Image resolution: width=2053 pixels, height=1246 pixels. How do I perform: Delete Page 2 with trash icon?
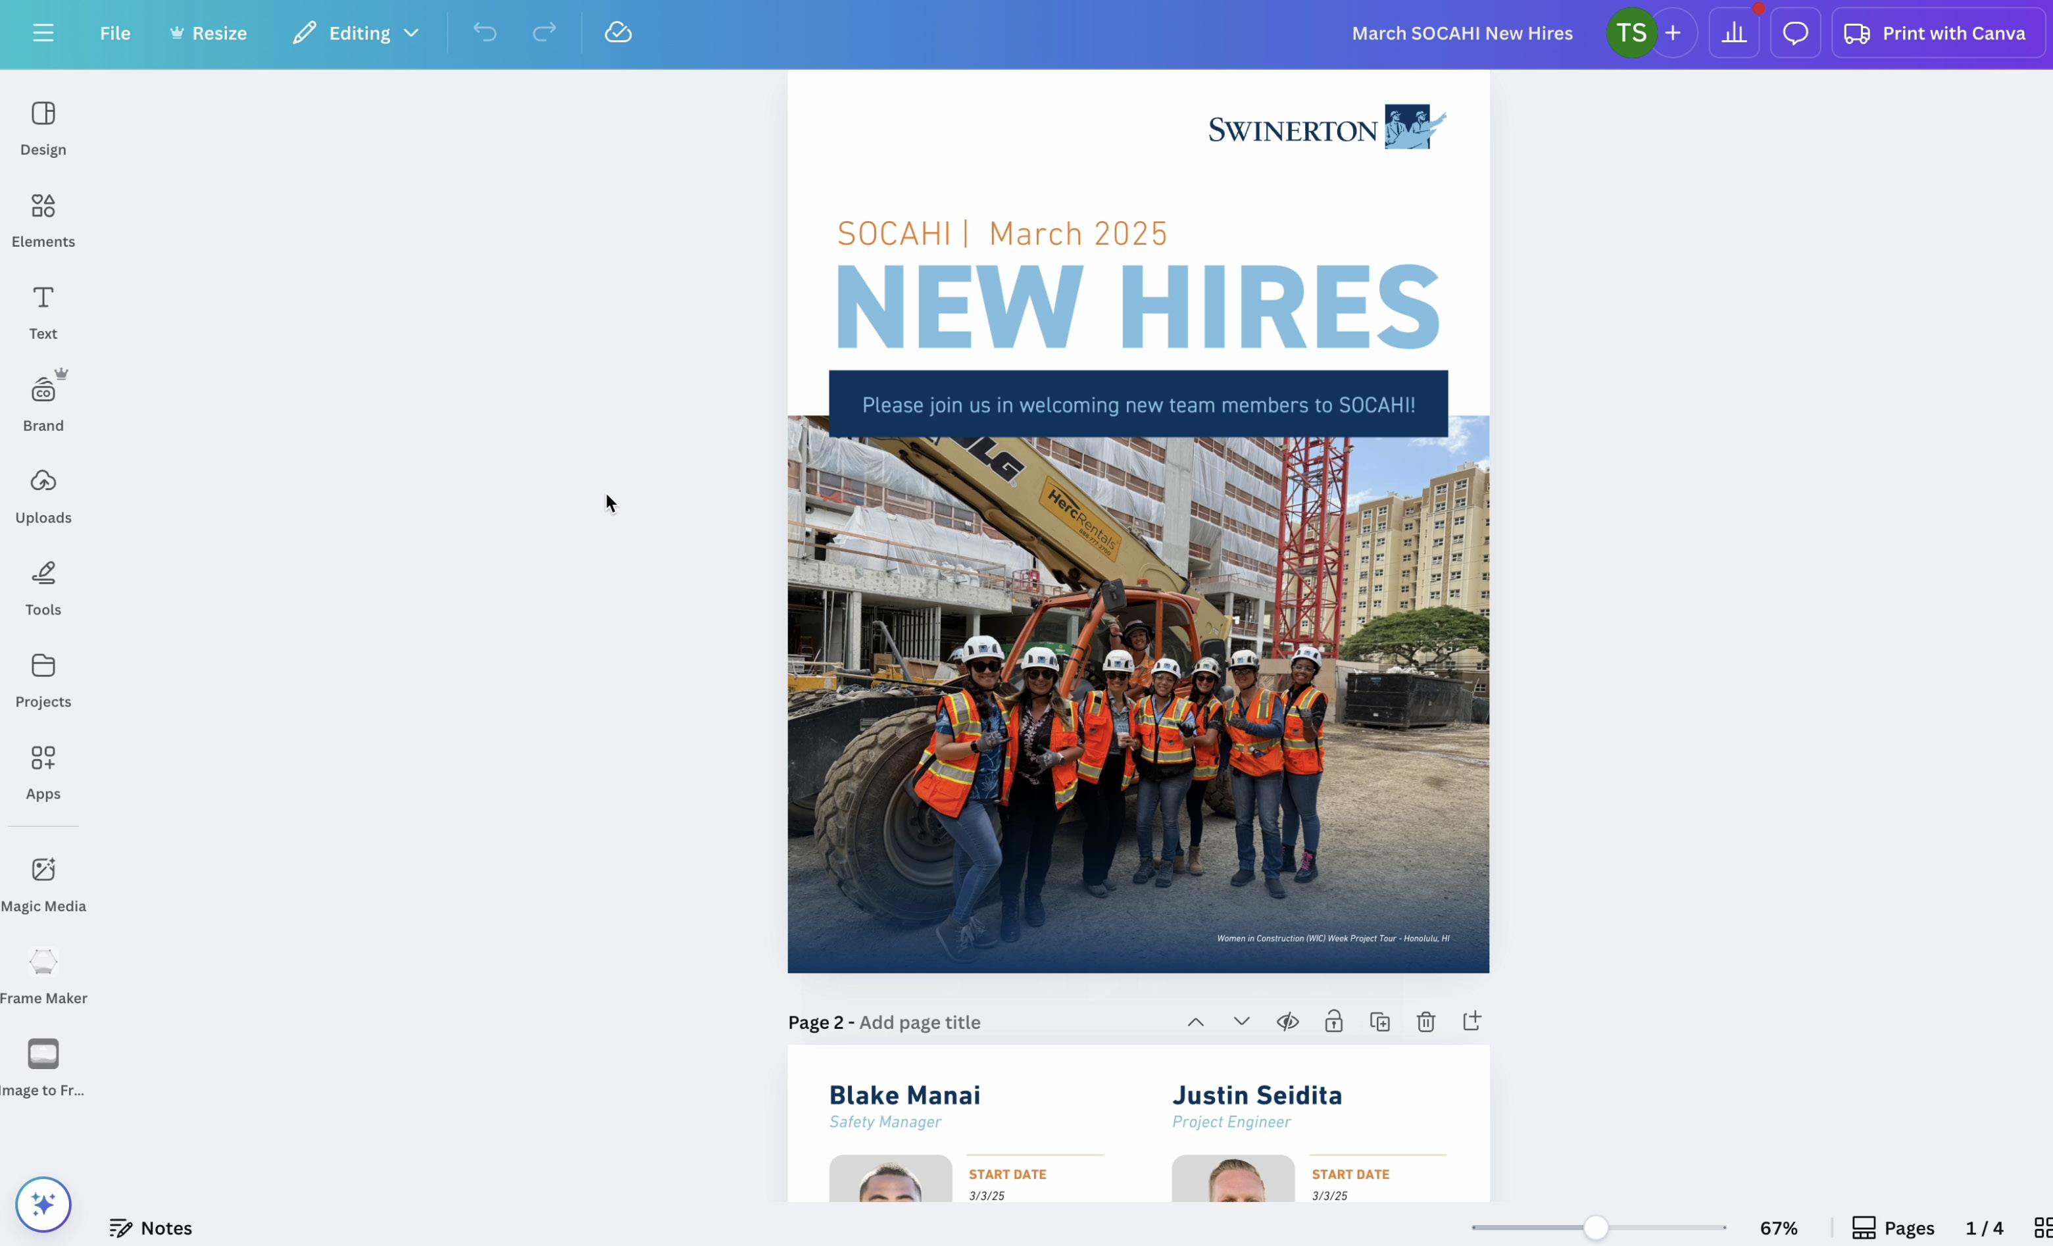point(1425,1022)
